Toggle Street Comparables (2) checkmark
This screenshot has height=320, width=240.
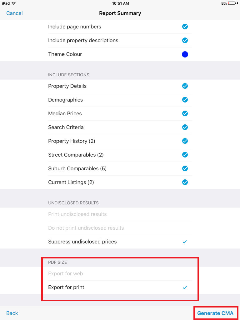point(185,155)
